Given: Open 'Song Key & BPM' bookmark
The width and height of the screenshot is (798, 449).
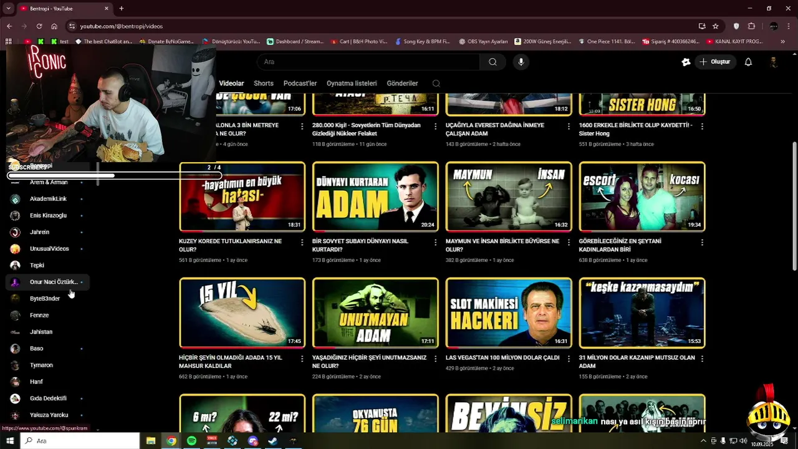Looking at the screenshot, I should point(422,42).
